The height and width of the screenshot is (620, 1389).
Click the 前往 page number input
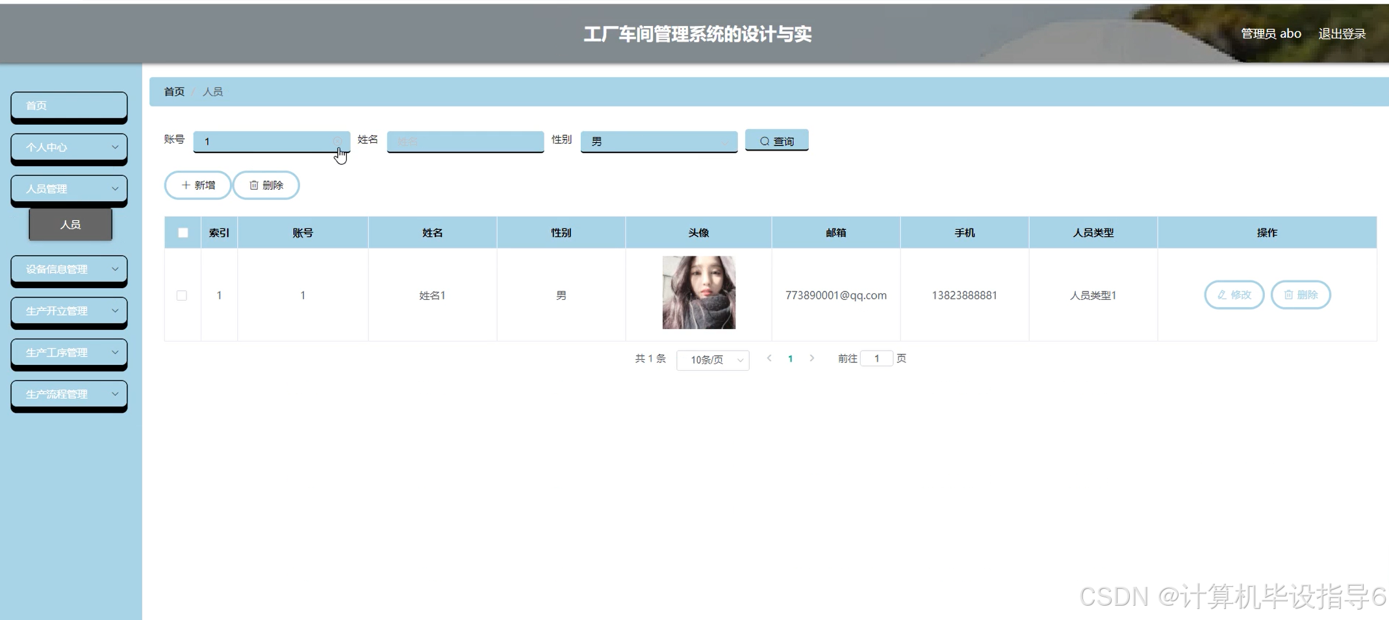[x=876, y=358]
